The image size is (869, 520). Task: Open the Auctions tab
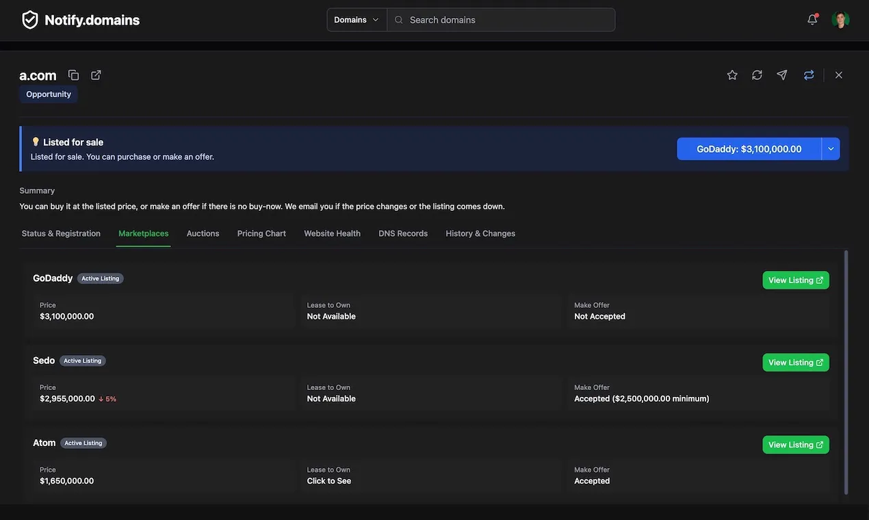[203, 233]
